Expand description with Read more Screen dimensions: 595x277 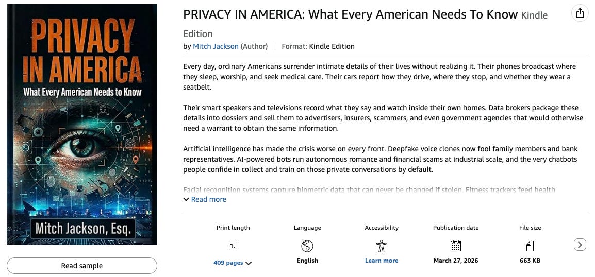208,199
